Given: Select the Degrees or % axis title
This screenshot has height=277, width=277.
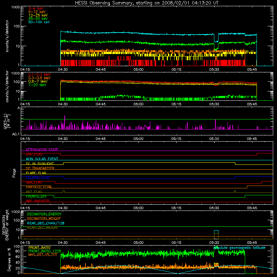Looking at the screenshot, I should pyautogui.click(x=9, y=259).
